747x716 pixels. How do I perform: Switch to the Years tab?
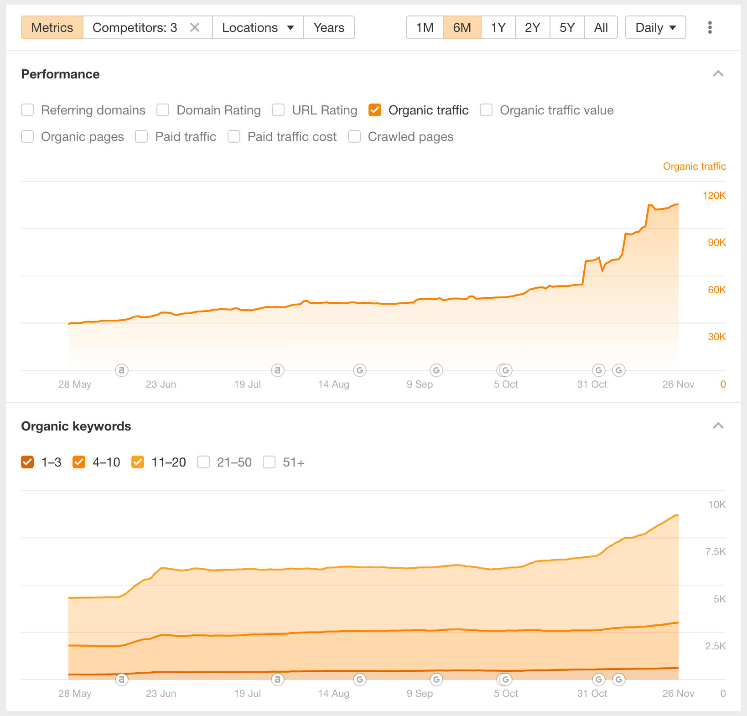(329, 27)
